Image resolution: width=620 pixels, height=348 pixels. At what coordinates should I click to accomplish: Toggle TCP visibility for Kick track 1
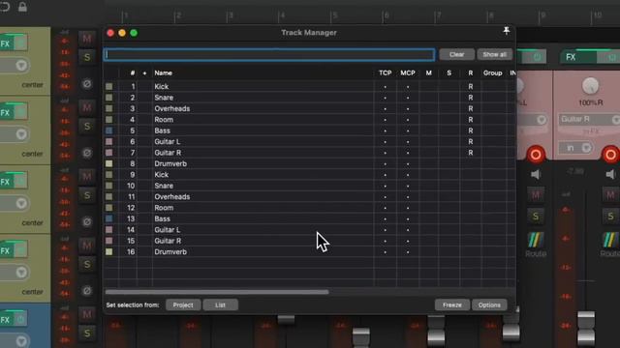point(386,86)
